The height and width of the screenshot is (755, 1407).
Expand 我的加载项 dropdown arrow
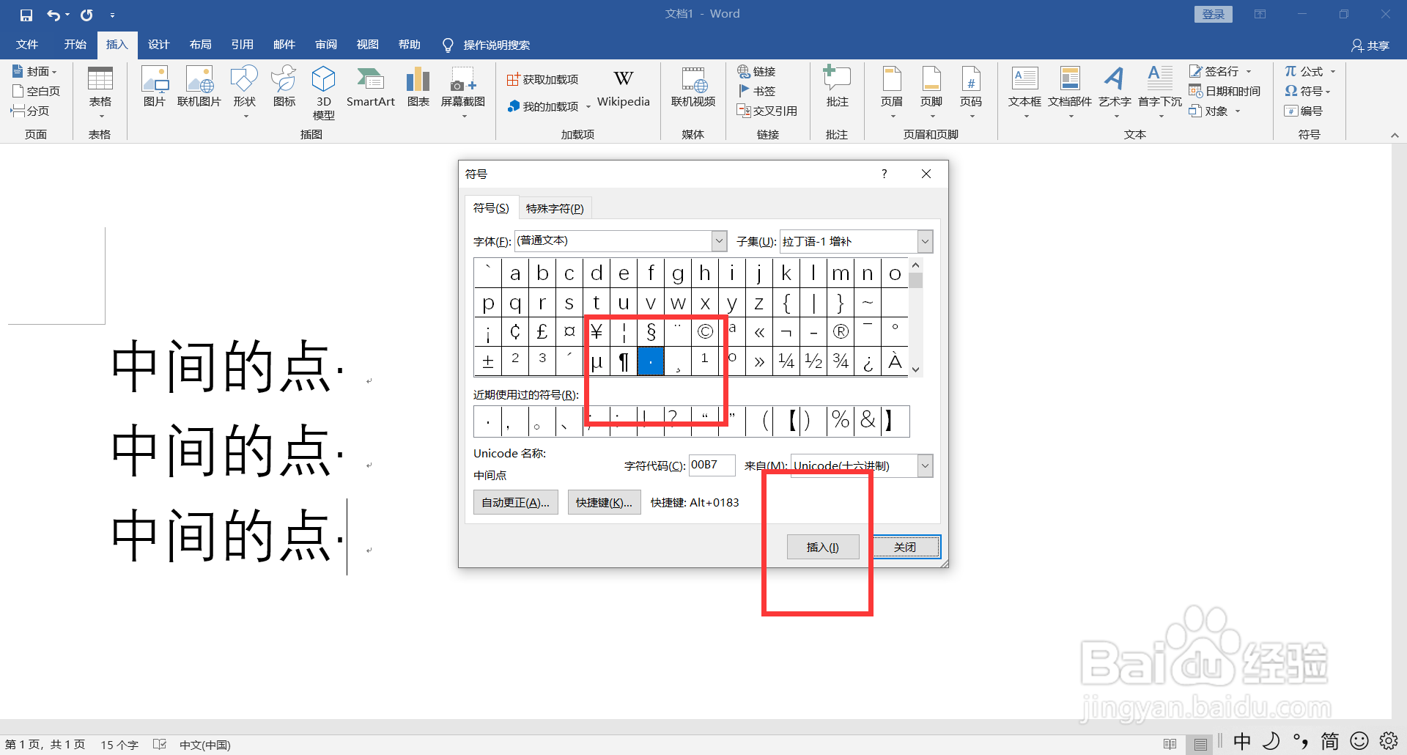coord(588,107)
